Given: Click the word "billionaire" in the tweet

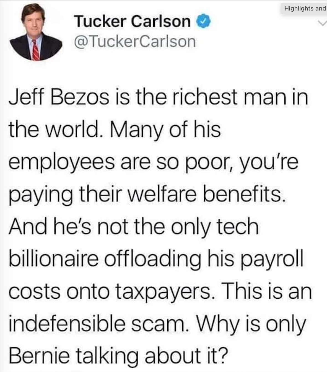Looking at the screenshot, I should coord(54,259).
